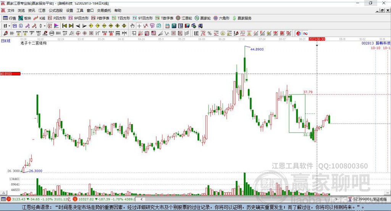The image size is (391, 211).
Task: Select the angle protractor tool icon
Action: (71, 34)
